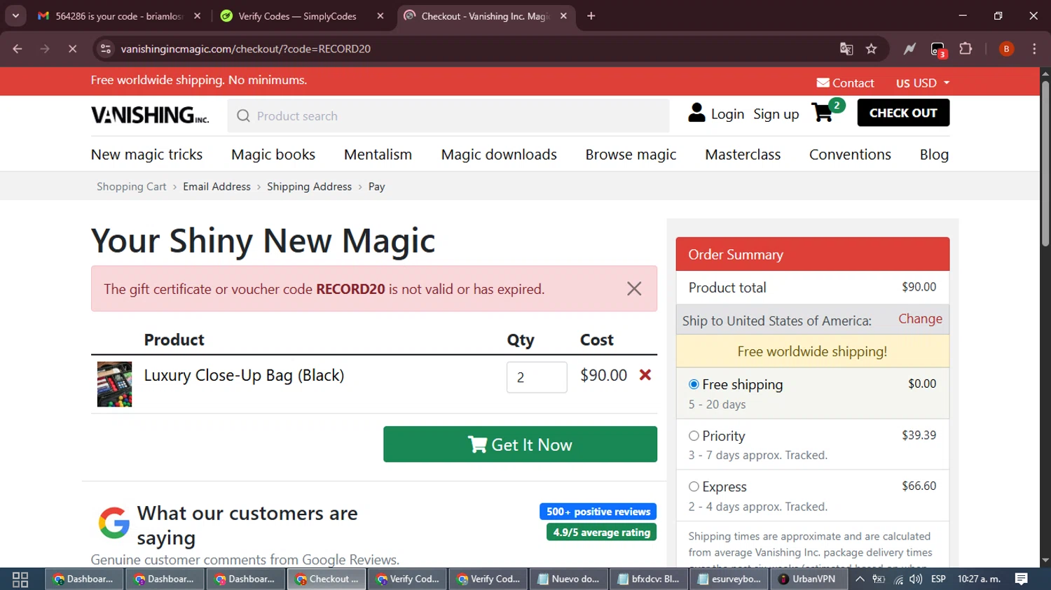This screenshot has height=590, width=1051.
Task: Select Priority shipping radio option
Action: [694, 436]
